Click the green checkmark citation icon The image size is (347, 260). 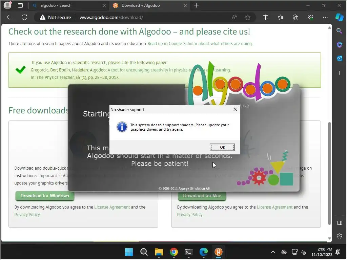click(x=21, y=70)
